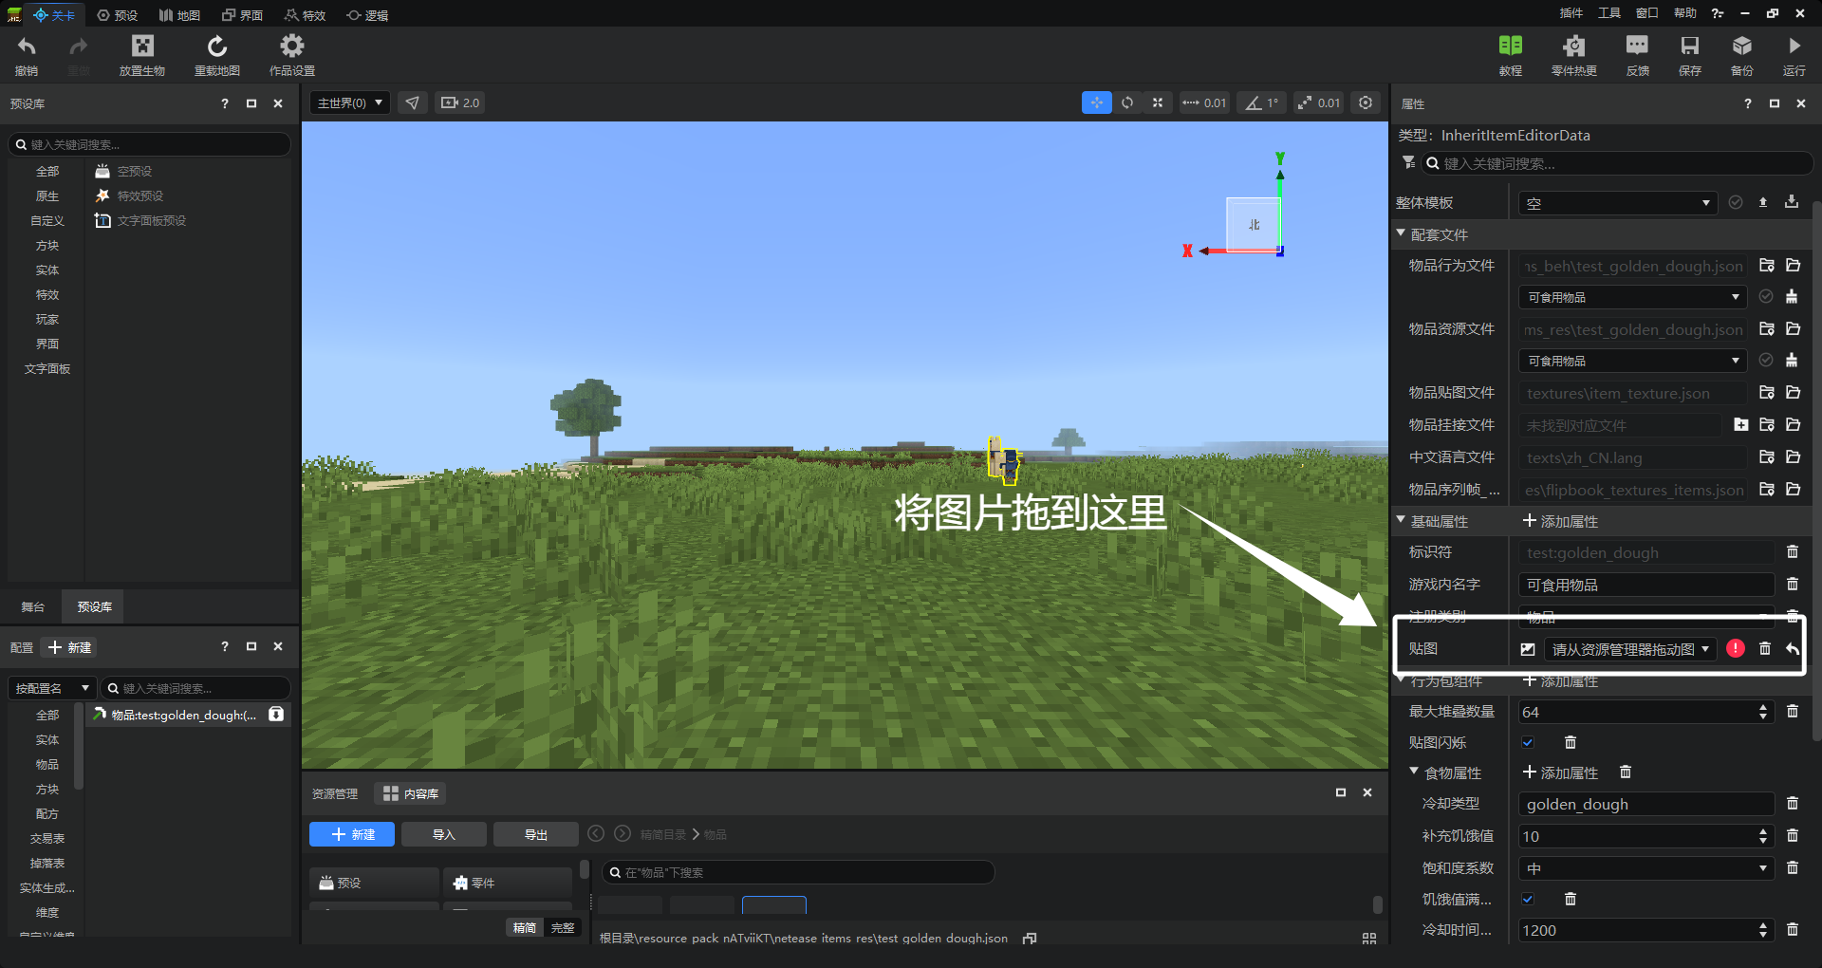Click red warning icon in 贴图 row
The width and height of the screenshot is (1822, 968).
click(1736, 648)
